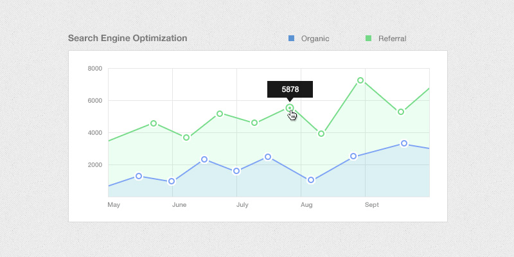
Task: Click the black 5878 tooltip
Action: (x=290, y=89)
